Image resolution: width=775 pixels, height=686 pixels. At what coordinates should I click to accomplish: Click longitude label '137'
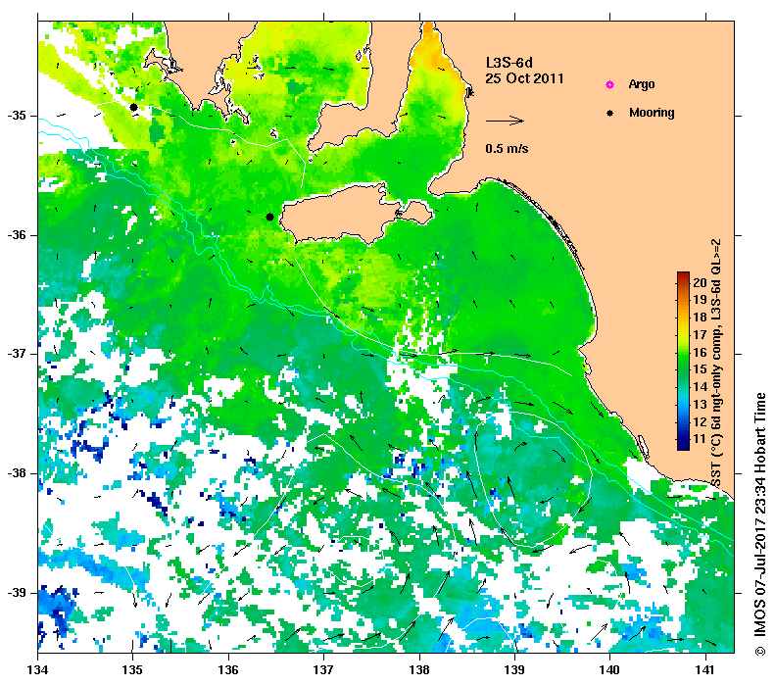(x=323, y=669)
